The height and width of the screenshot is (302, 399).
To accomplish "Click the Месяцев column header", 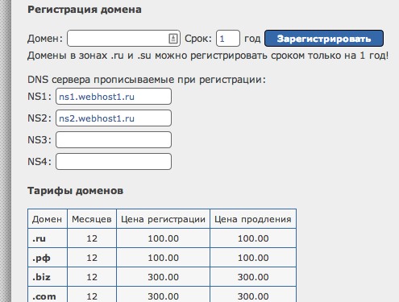I will (92, 219).
